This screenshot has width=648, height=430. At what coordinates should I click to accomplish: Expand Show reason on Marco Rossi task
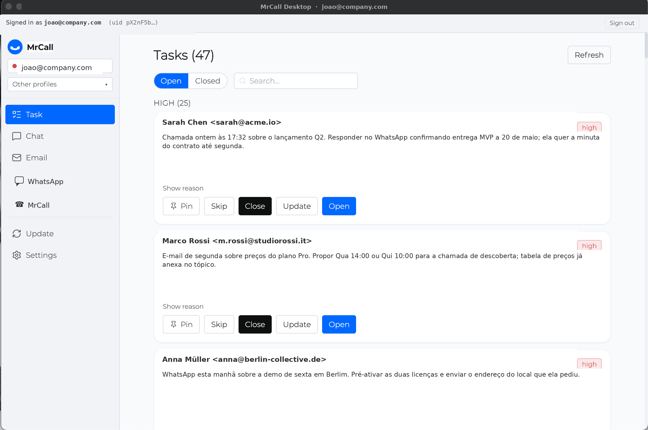point(183,306)
